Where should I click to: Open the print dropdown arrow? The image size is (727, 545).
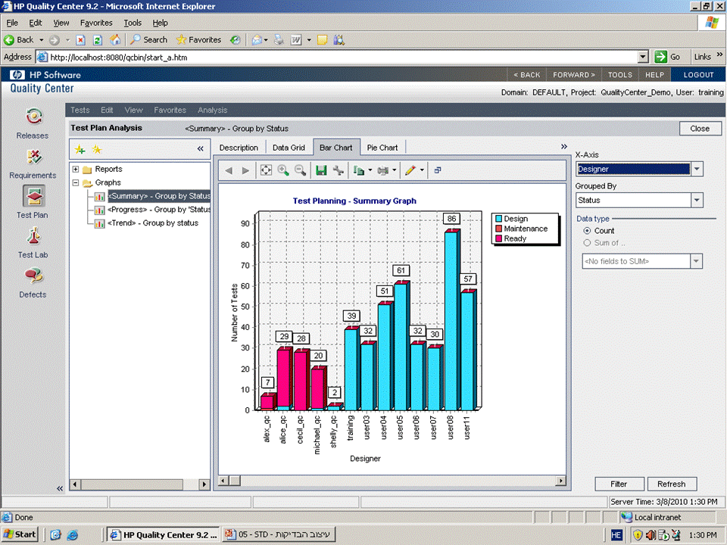(x=394, y=170)
